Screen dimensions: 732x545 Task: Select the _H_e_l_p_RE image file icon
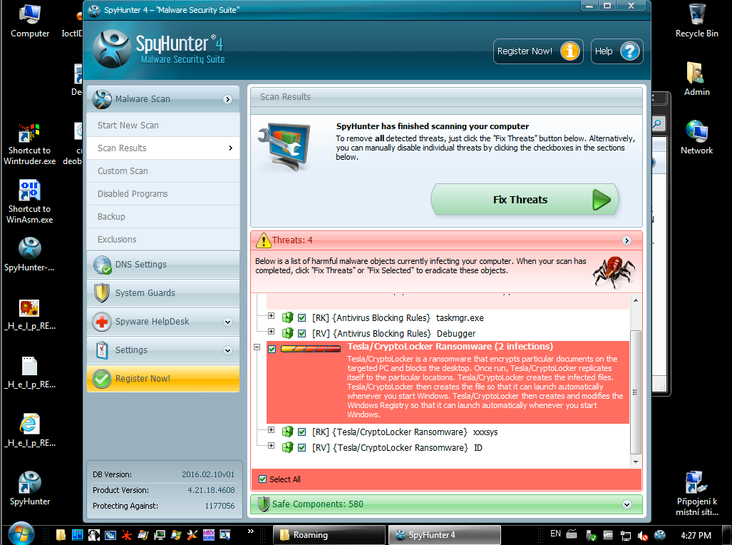(29, 314)
